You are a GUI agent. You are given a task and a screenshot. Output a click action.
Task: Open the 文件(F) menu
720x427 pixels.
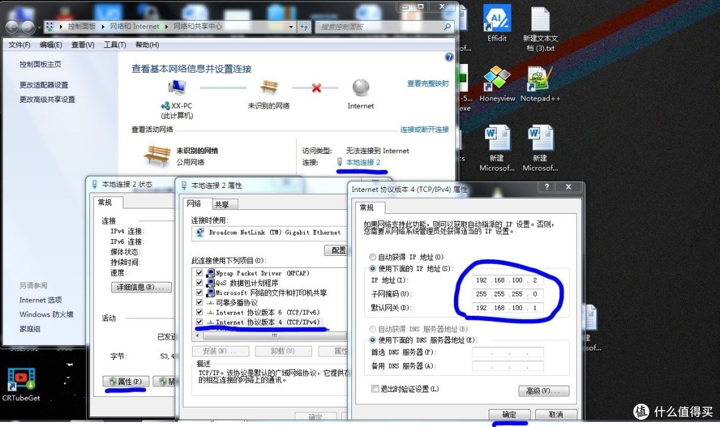pyautogui.click(x=19, y=45)
